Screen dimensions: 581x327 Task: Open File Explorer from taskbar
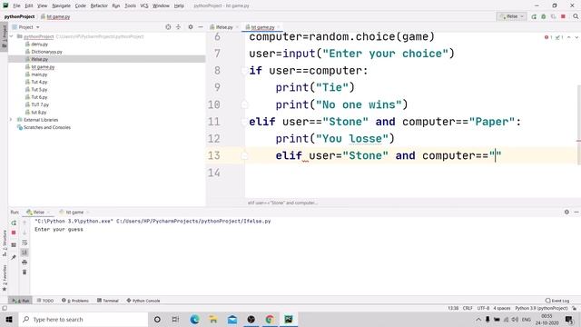pos(213,319)
